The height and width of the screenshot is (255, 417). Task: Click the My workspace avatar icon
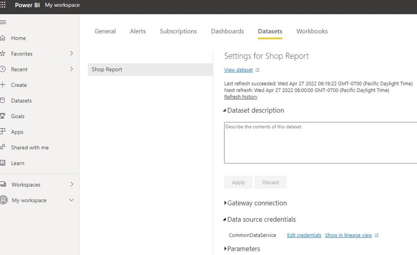[x=4, y=200]
